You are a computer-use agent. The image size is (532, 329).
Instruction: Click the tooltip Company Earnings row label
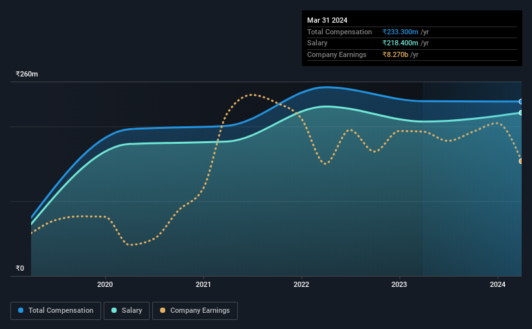click(336, 54)
